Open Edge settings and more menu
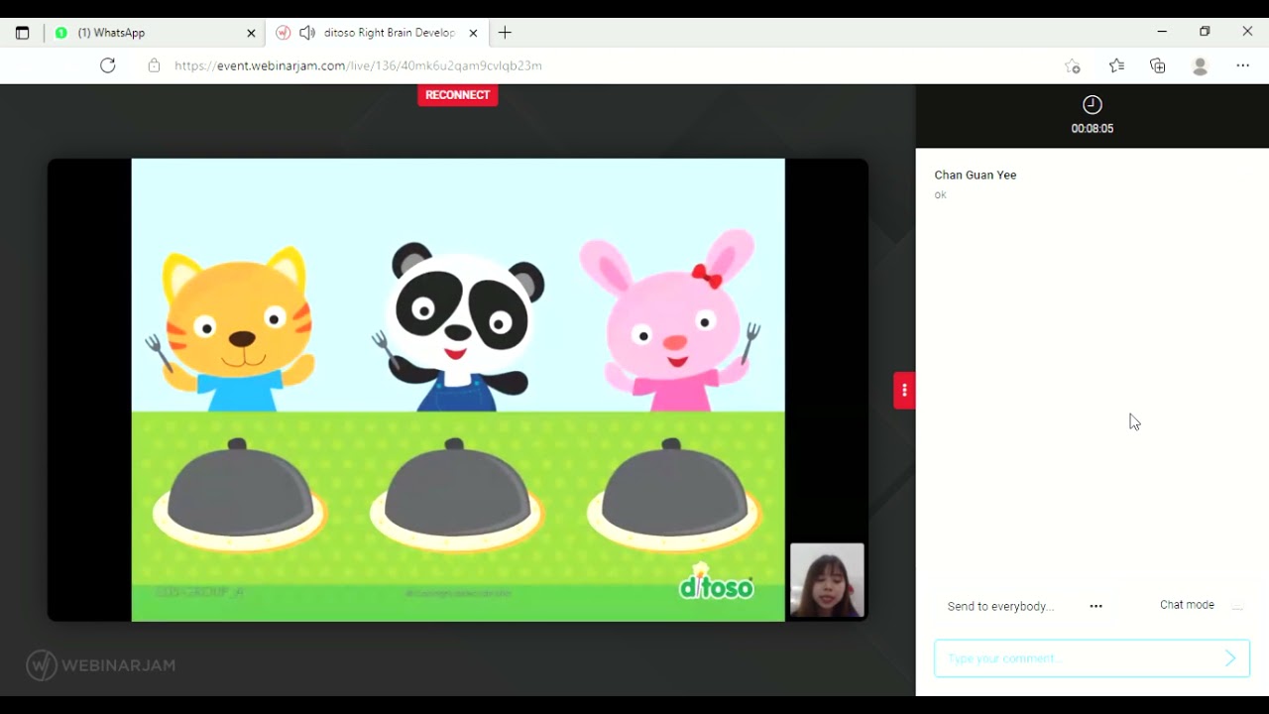 [x=1242, y=65]
